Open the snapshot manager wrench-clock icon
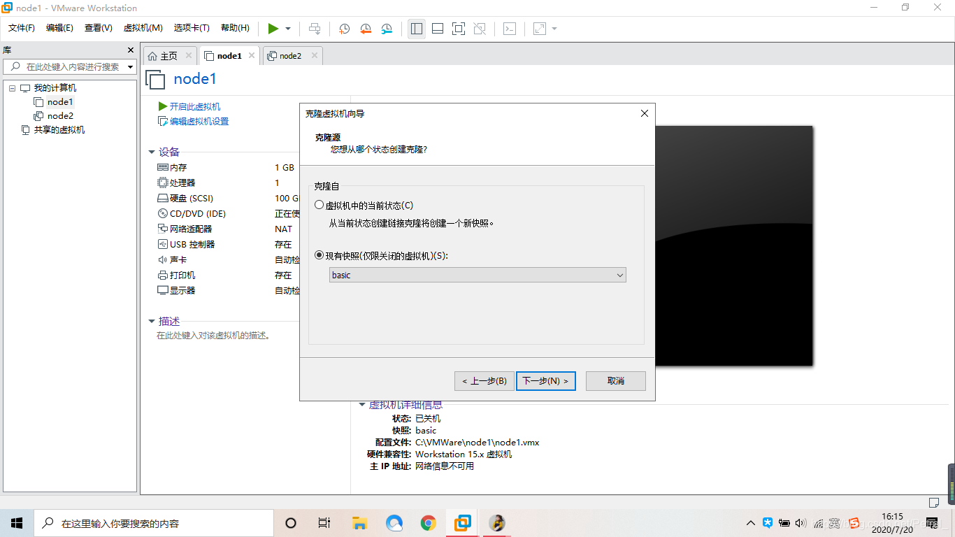This screenshot has width=955, height=537. click(x=387, y=29)
